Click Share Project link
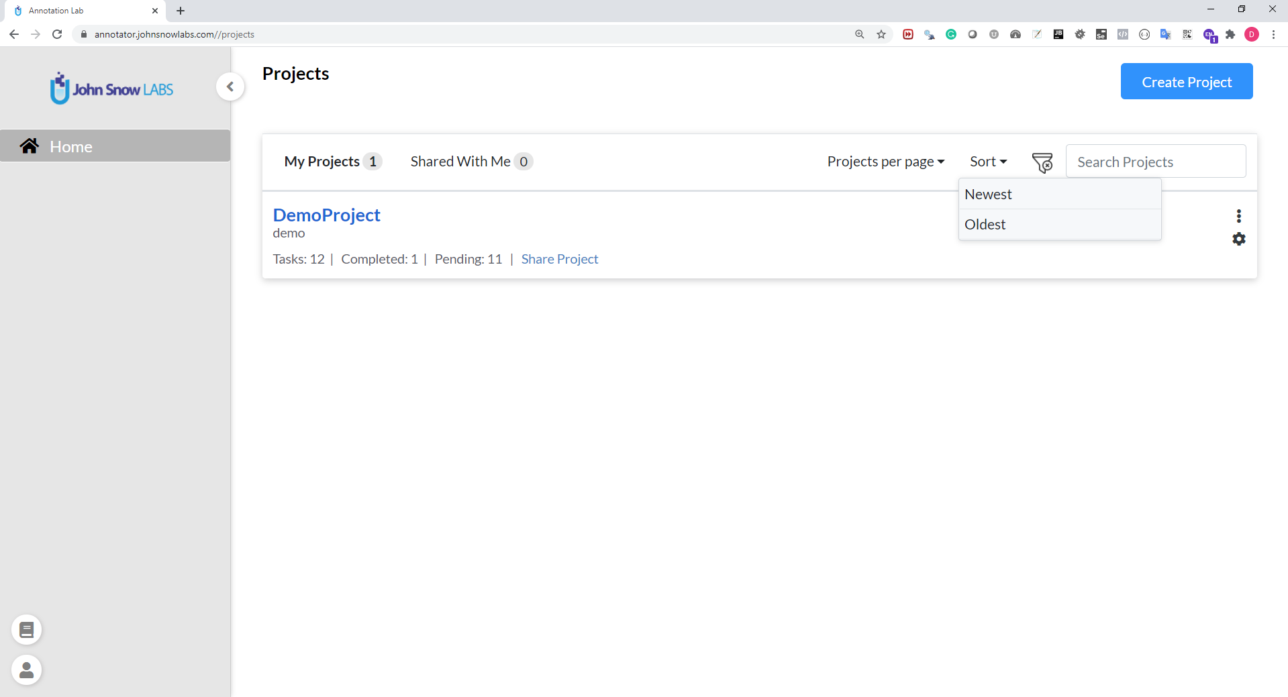Viewport: 1288px width, 697px height. tap(560, 259)
